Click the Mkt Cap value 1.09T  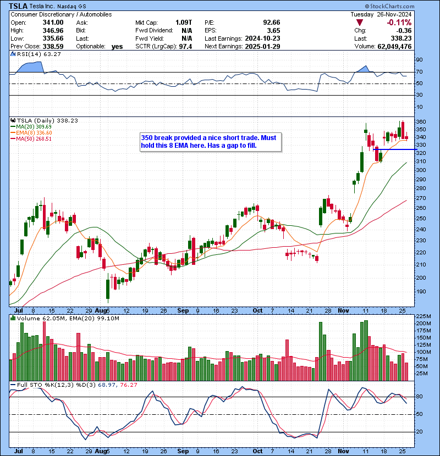coord(184,23)
